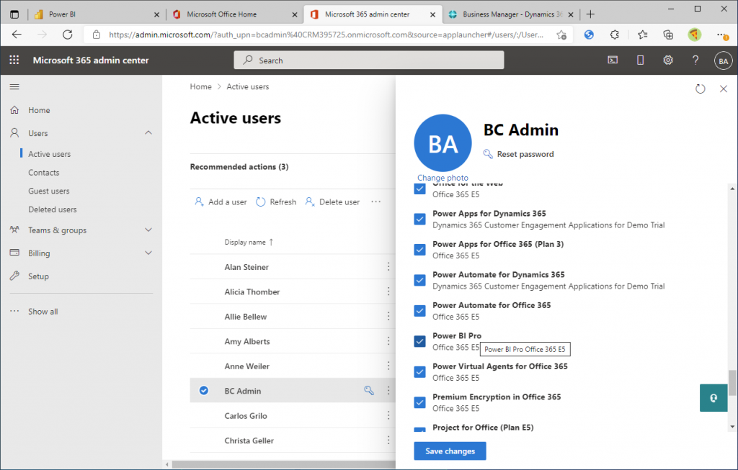Collapse the Users navigation section
Viewport: 738px width, 470px height.
click(148, 133)
